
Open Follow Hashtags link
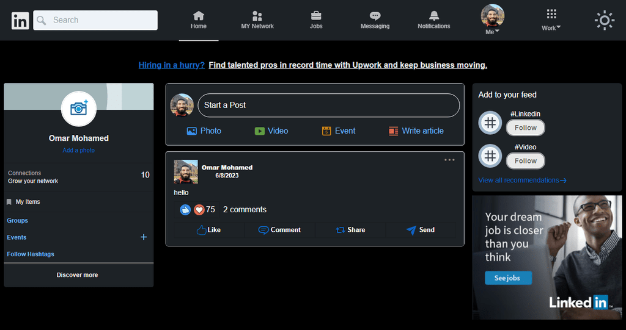31,254
